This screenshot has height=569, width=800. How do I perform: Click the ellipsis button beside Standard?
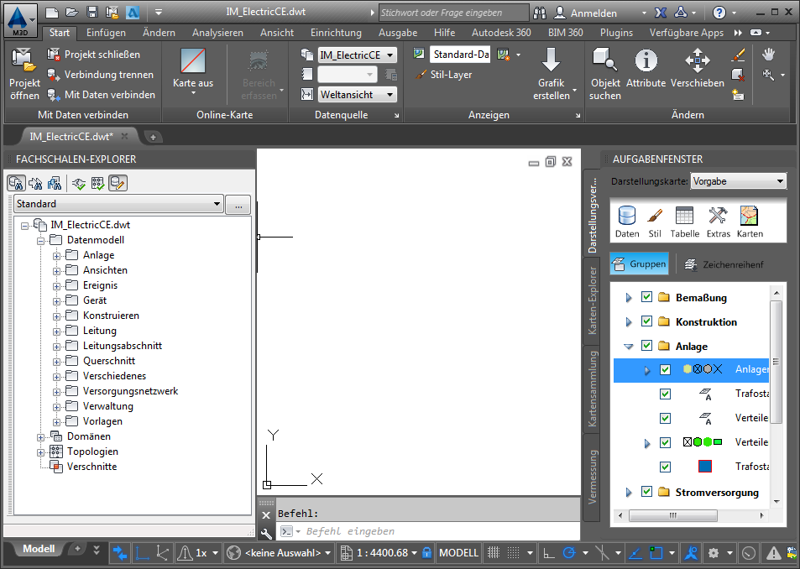238,205
